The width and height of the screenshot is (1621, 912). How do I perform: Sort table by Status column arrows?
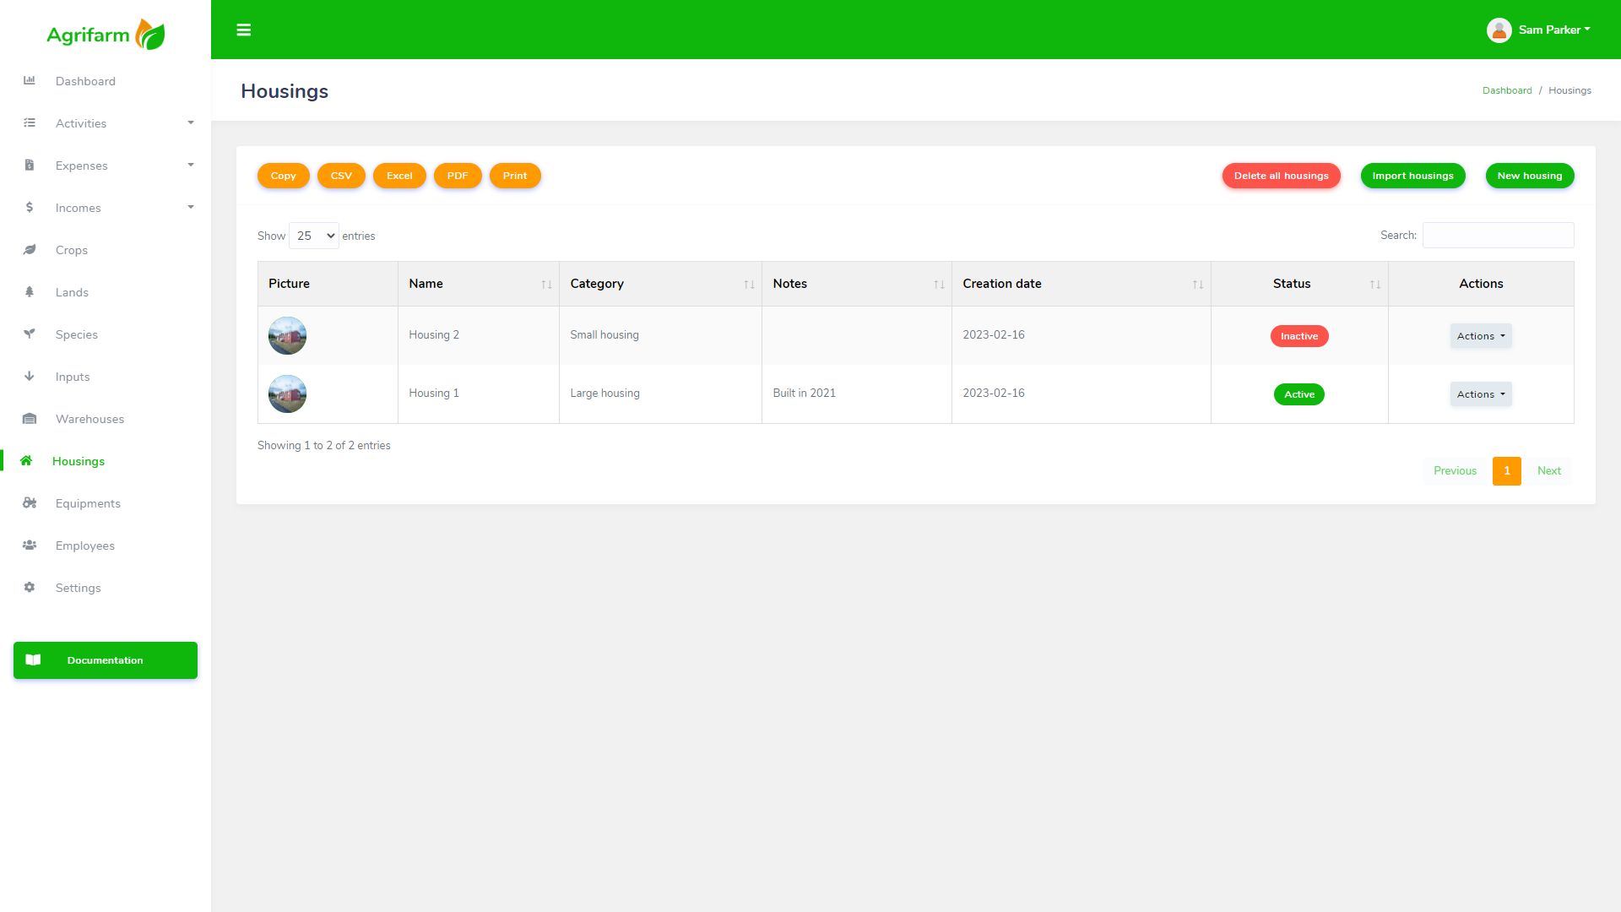[1374, 285]
